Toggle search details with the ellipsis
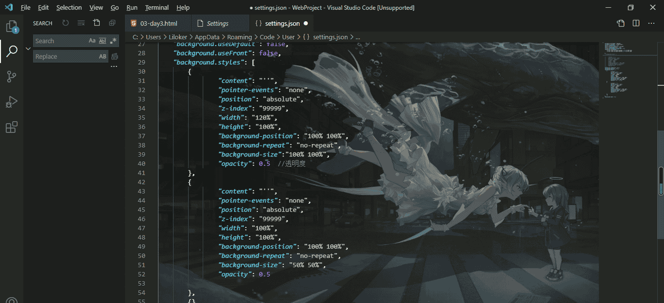 click(114, 67)
